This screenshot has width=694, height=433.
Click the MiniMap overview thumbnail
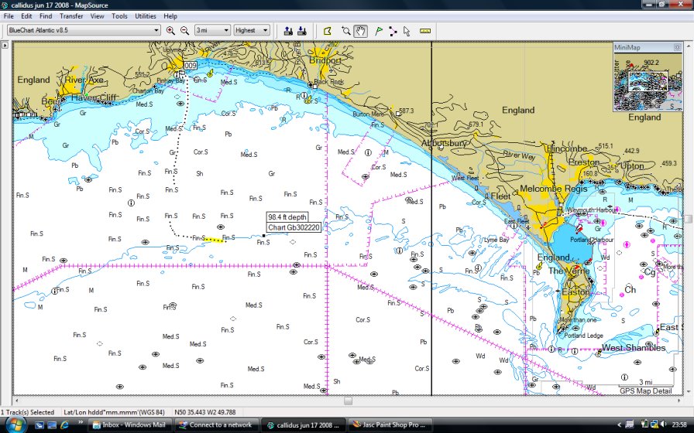(x=648, y=82)
